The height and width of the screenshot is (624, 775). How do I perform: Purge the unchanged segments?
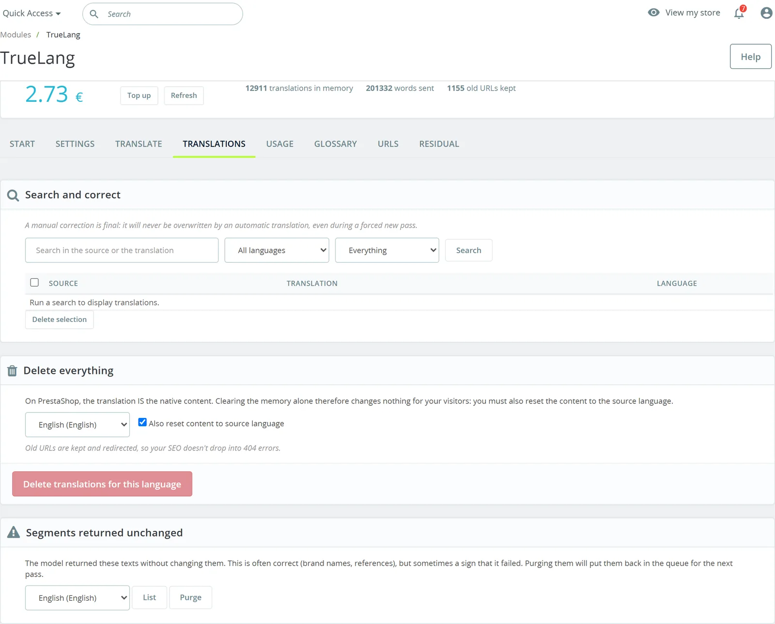coord(191,597)
